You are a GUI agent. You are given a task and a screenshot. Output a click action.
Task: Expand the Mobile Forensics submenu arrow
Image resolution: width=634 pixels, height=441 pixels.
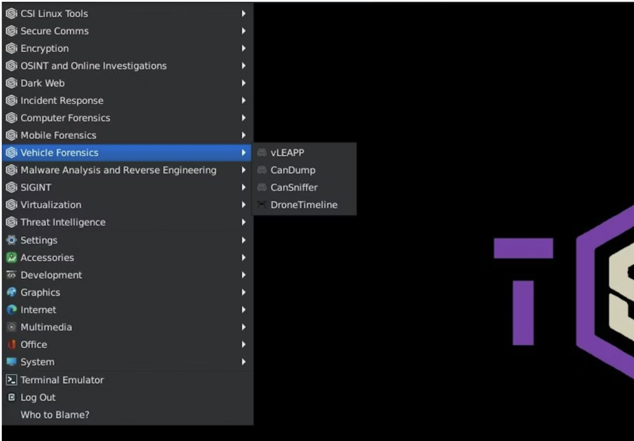243,135
